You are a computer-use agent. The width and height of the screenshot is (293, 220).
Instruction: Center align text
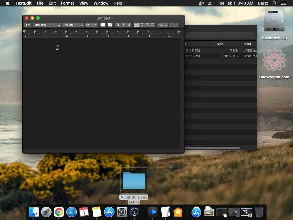coord(142,25)
